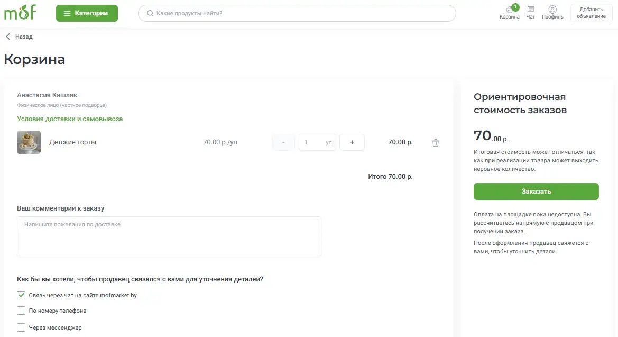Image resolution: width=618 pixels, height=337 pixels.
Task: Enable the 'По номеру телефона' checkbox
Action: tap(21, 311)
